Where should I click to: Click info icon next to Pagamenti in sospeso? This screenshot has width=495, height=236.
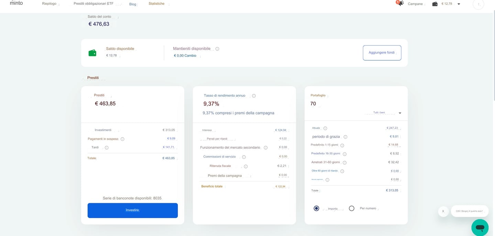[x=123, y=139]
